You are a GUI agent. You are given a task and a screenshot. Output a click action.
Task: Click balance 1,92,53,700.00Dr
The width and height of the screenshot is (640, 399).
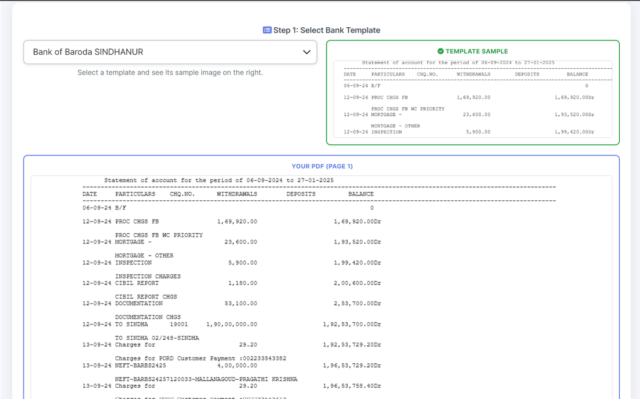click(x=352, y=324)
